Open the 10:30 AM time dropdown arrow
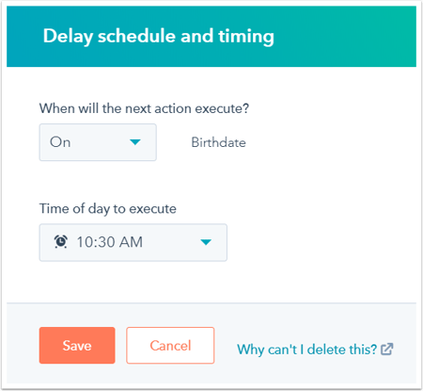This screenshot has height=391, width=423. tap(206, 242)
